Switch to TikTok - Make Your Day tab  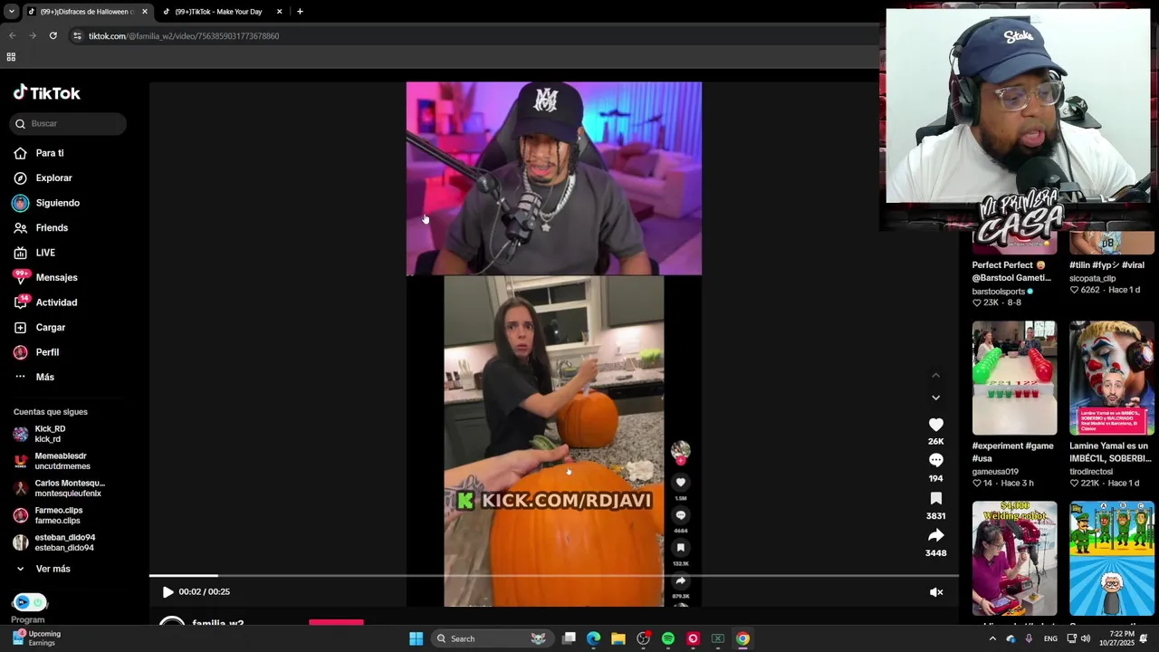pyautogui.click(x=217, y=12)
